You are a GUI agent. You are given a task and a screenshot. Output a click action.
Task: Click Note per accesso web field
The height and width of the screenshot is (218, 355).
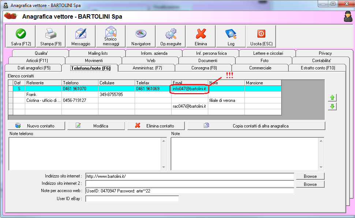[190, 191]
